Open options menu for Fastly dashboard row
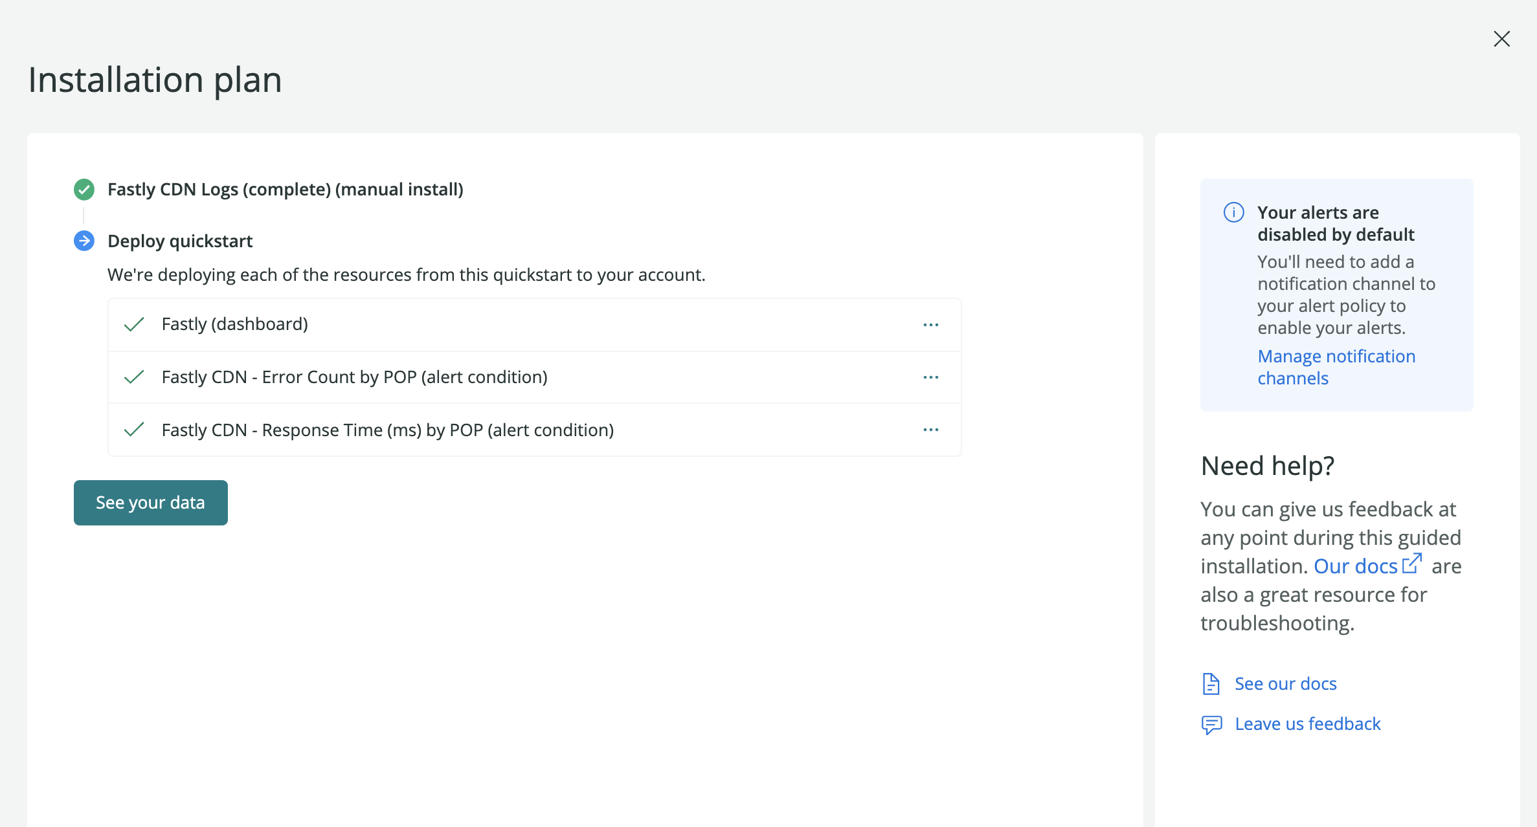 pyautogui.click(x=931, y=324)
